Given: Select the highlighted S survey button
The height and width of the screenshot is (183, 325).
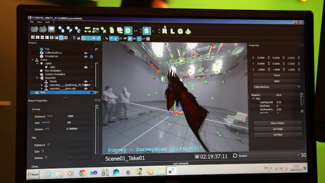Looking at the screenshot, I should pyautogui.click(x=147, y=31).
